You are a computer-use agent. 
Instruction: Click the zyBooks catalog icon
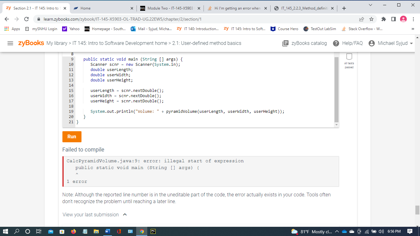click(x=285, y=43)
